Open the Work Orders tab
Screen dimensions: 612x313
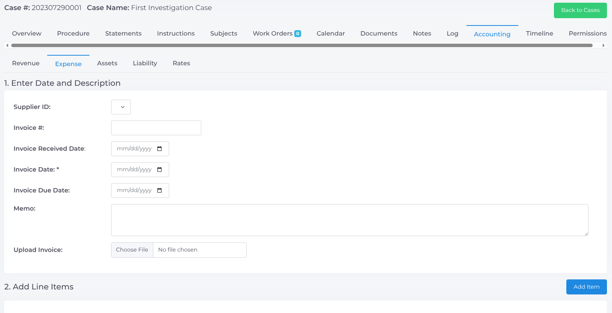pyautogui.click(x=273, y=34)
